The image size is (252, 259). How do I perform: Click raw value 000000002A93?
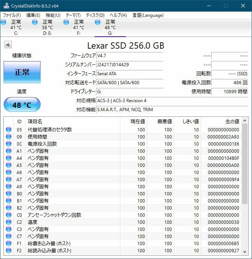tap(223, 137)
